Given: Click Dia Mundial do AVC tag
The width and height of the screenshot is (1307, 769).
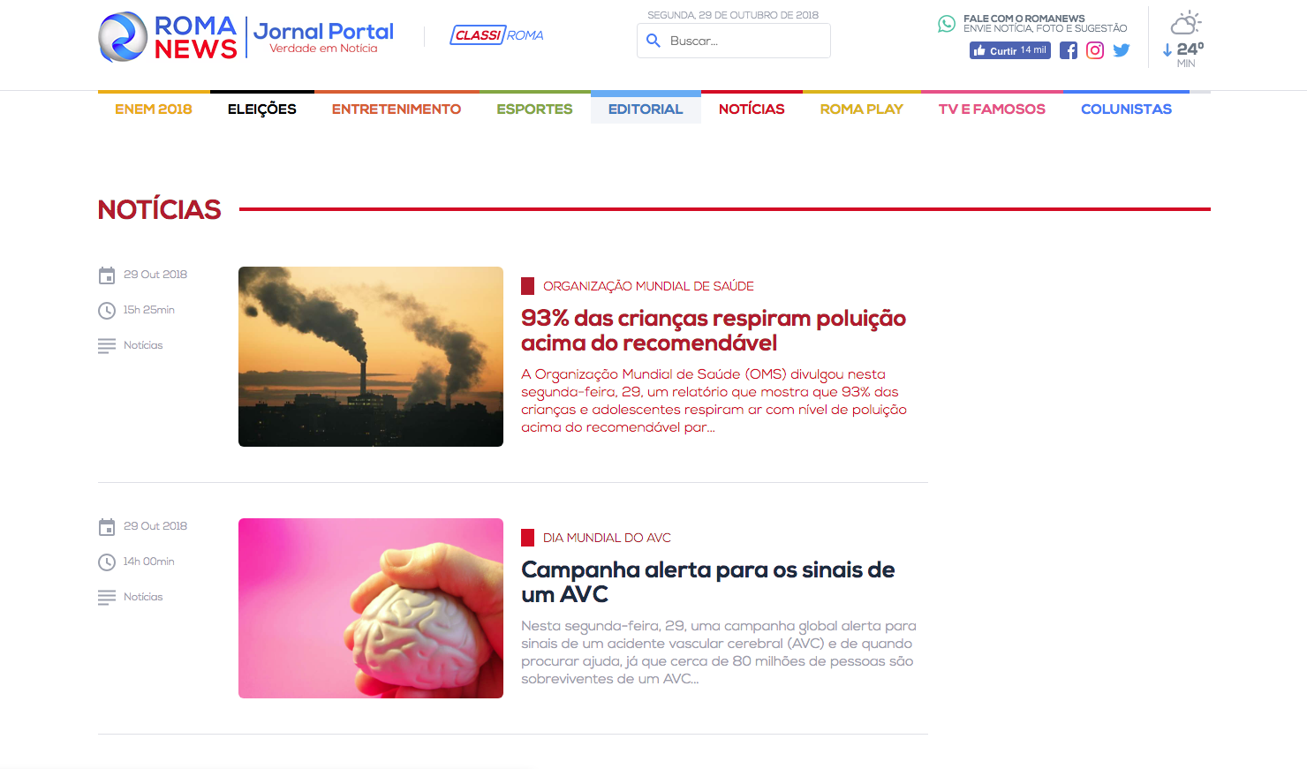Looking at the screenshot, I should tap(607, 538).
